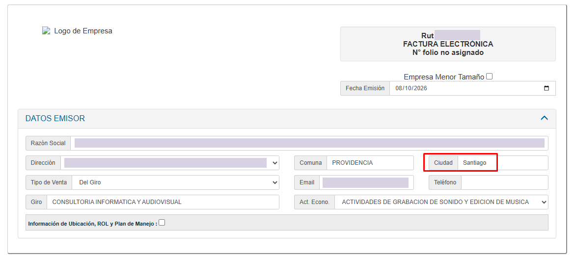Screen dimensions: 575x257
Task: Click the Comuna field with PROVIDENCIA
Action: [x=370, y=163]
